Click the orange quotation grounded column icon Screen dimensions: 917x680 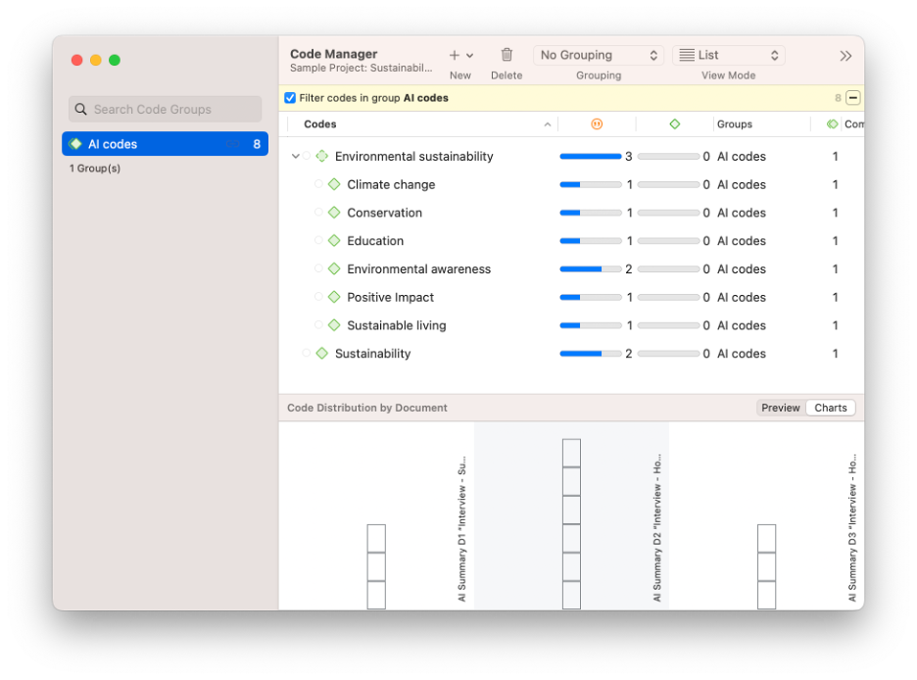597,124
